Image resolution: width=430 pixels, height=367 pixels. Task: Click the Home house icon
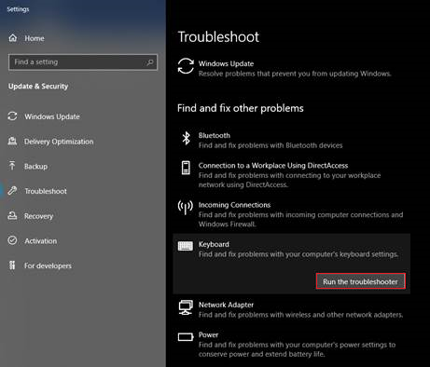13,38
